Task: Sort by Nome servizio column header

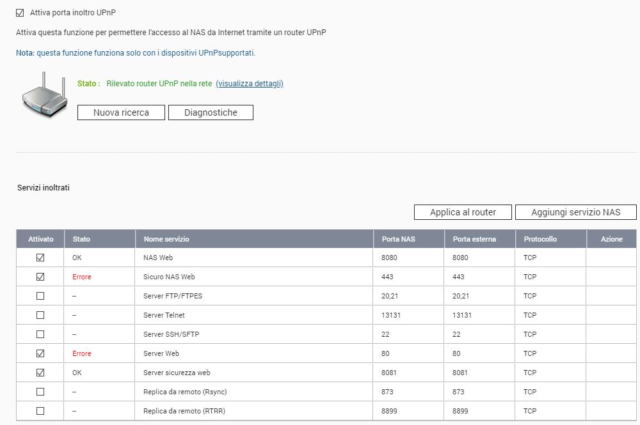Action: [166, 239]
